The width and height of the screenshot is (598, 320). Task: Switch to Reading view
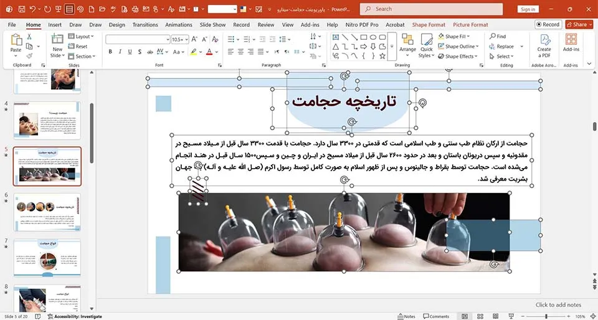495,316
